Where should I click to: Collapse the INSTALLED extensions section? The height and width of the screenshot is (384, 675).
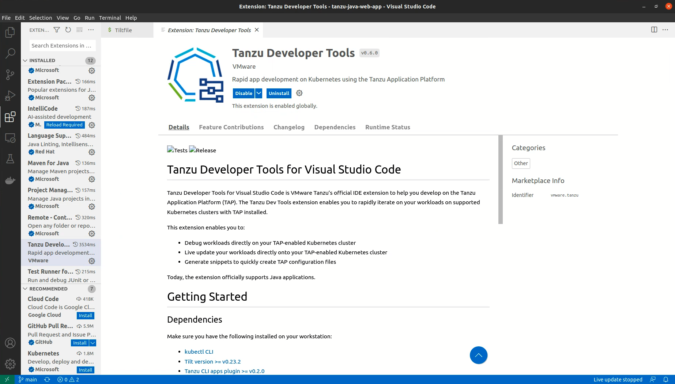pos(25,60)
